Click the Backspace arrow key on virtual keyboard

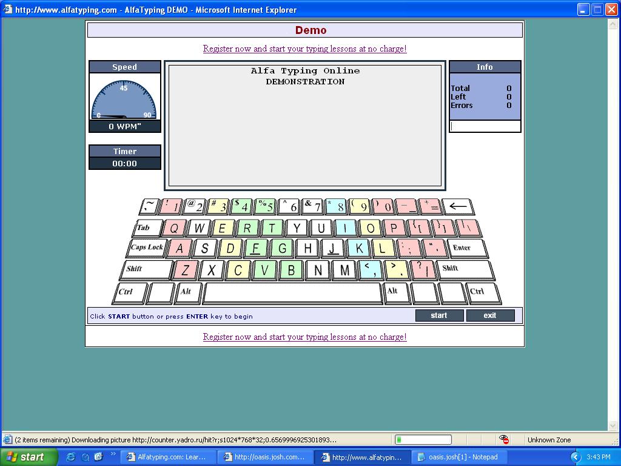[x=457, y=207]
